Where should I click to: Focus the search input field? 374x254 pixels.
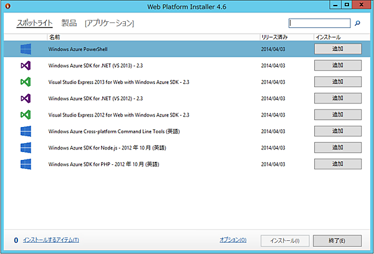(319, 23)
